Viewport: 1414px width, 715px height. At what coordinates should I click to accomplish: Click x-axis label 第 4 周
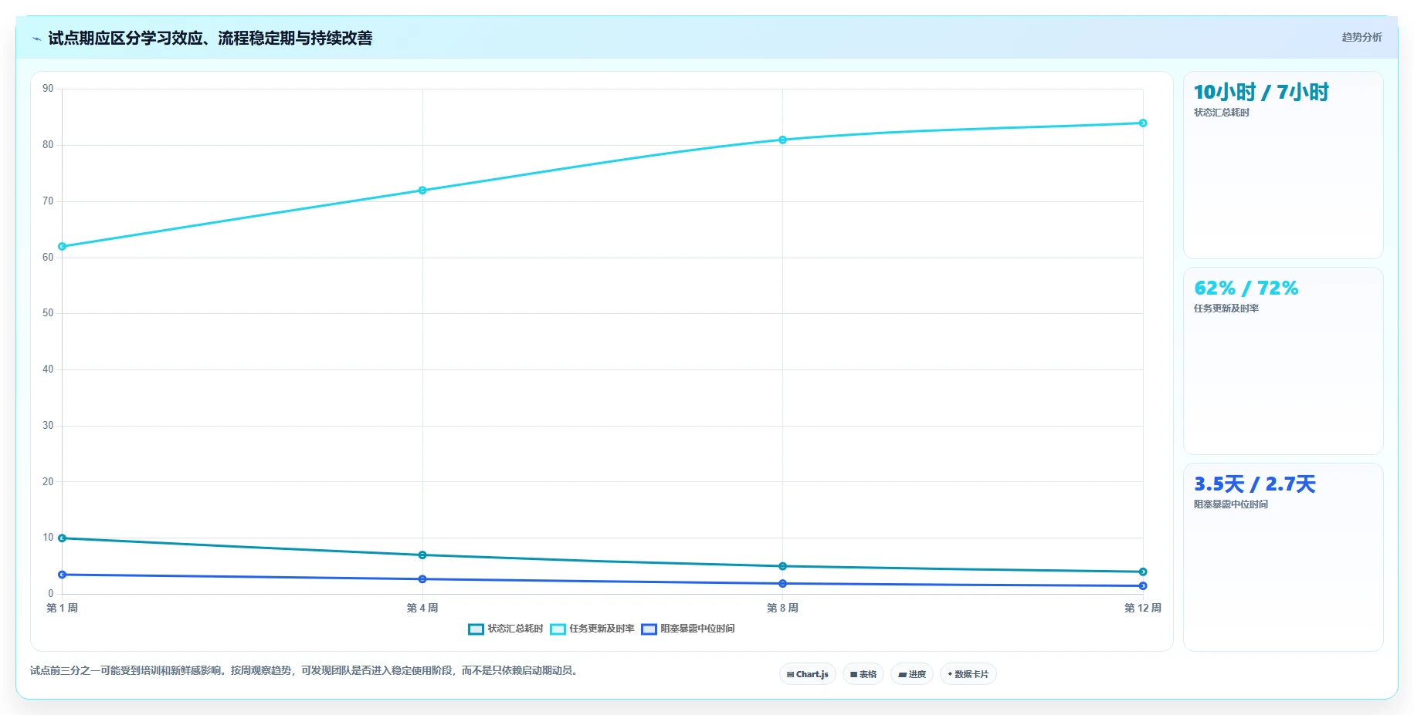point(422,608)
